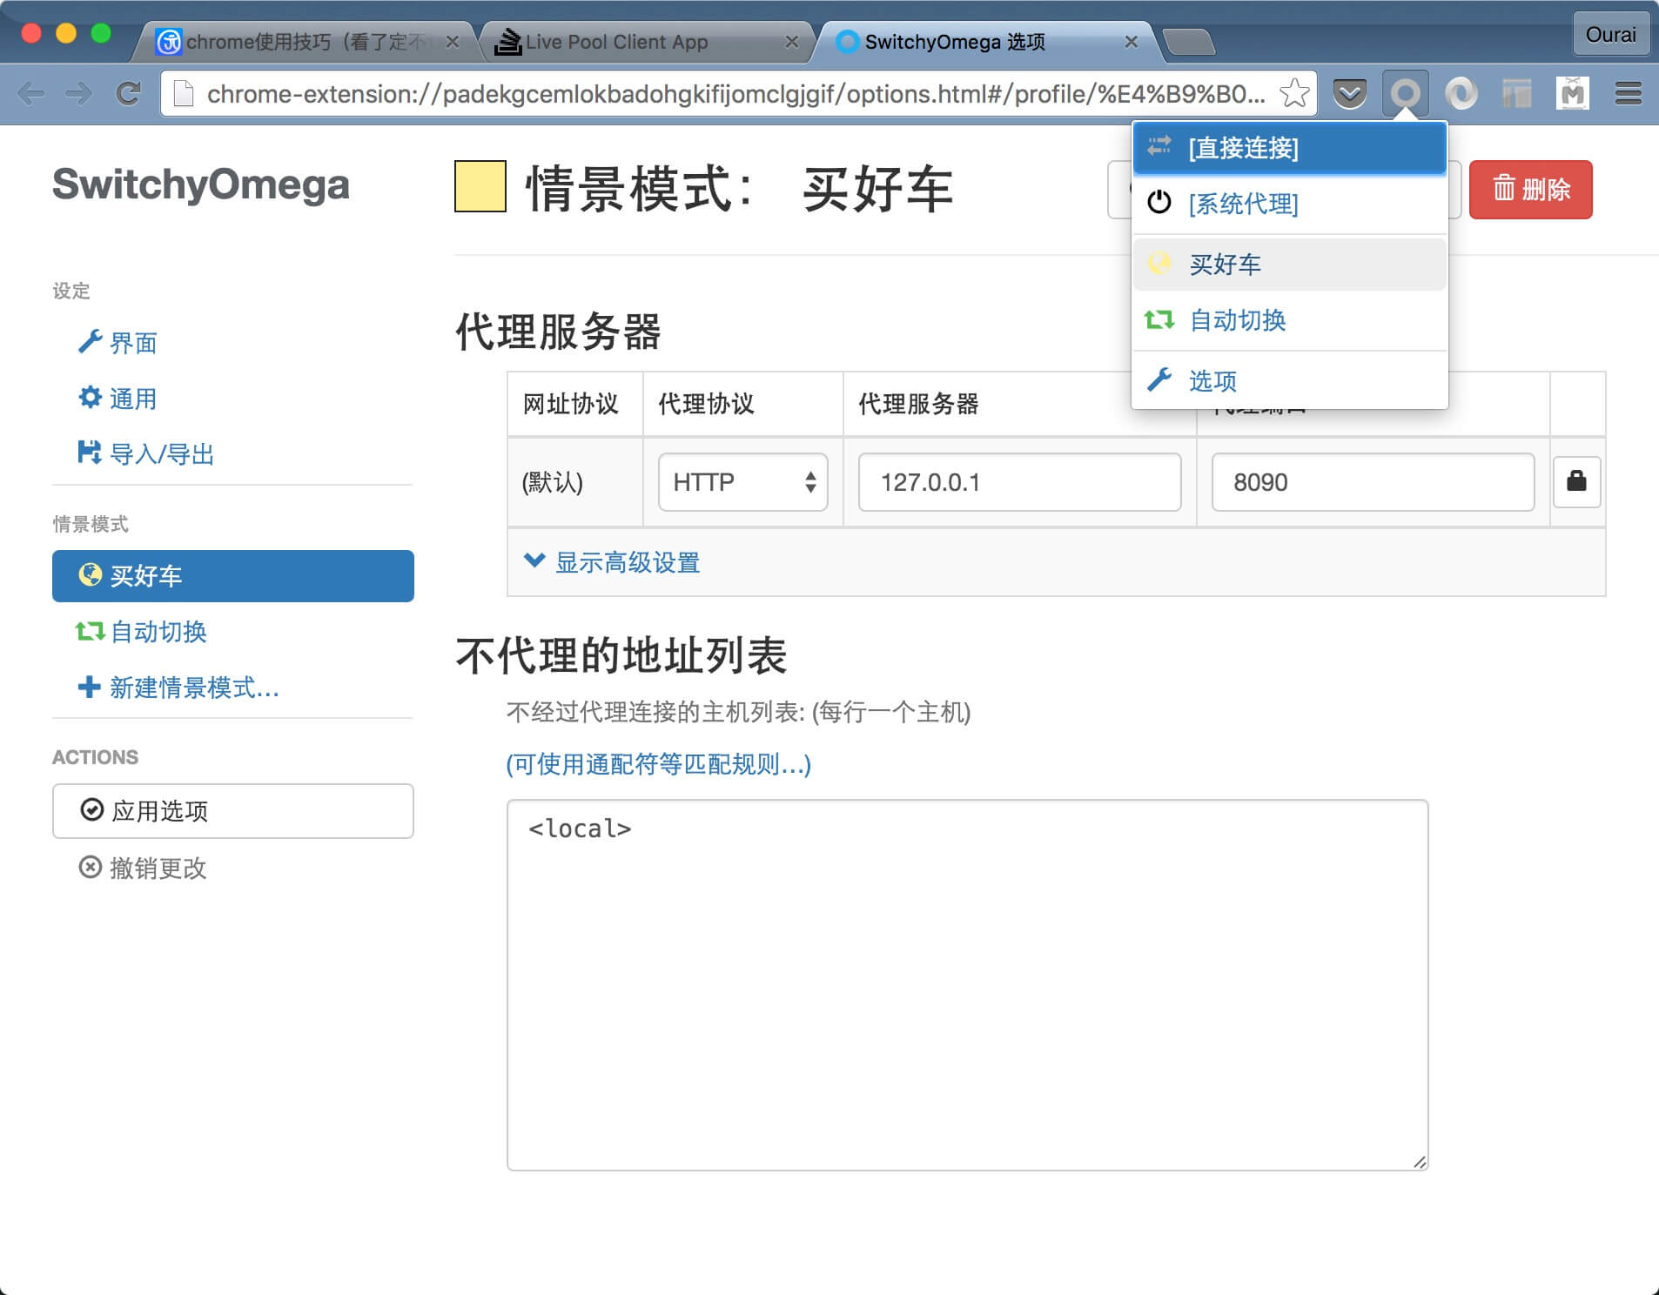Open the Pocket extension icon
Image resolution: width=1659 pixels, height=1295 pixels.
tap(1349, 93)
